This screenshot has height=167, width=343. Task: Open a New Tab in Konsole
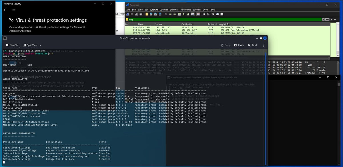[x=12, y=45]
